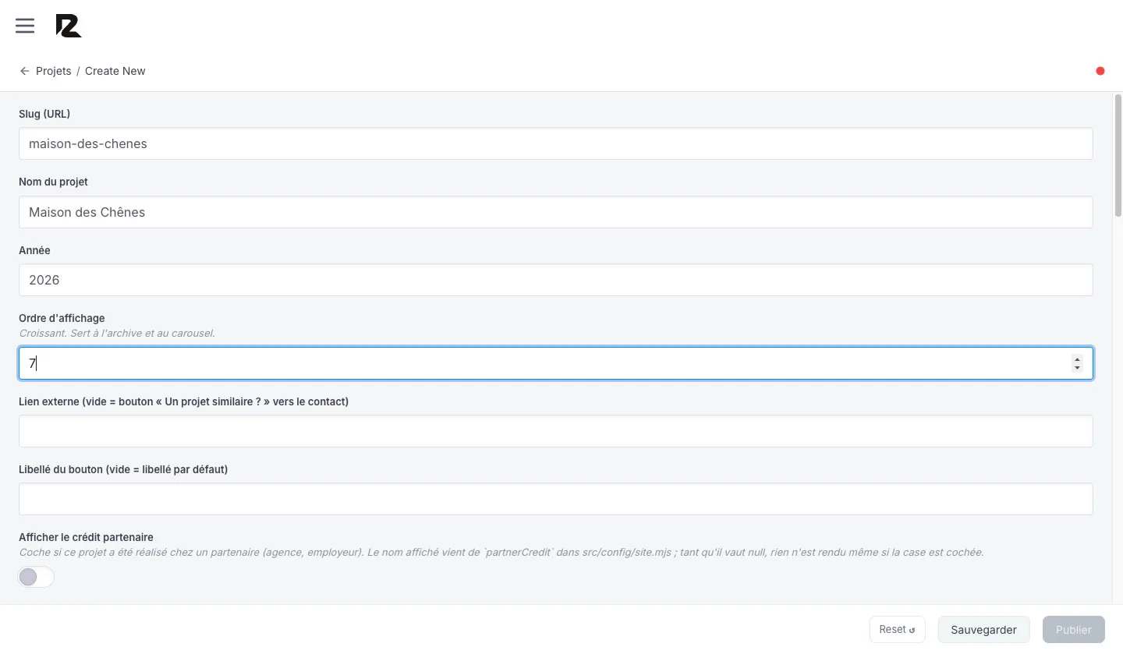The image size is (1123, 654).
Task: Open the hamburger navigation menu
Action: [25, 26]
